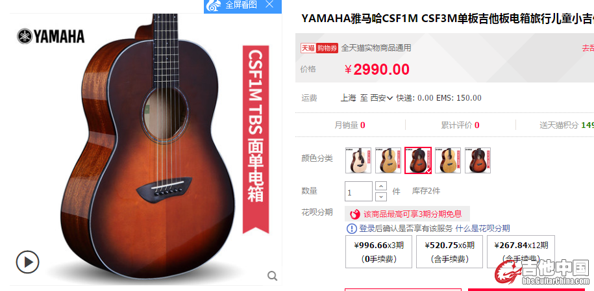Click the quantity input field
Viewport: 594px width, 291px height.
(358, 192)
